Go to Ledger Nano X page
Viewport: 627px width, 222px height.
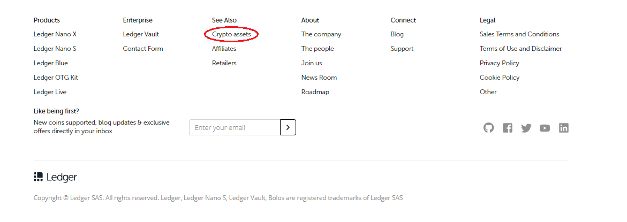55,34
